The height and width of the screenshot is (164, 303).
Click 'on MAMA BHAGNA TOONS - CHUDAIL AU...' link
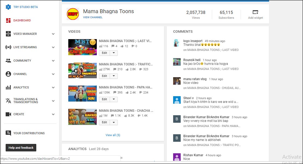(x=212, y=88)
